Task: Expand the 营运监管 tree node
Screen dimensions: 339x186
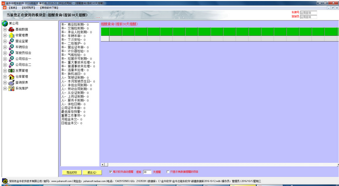Action: 5,41
